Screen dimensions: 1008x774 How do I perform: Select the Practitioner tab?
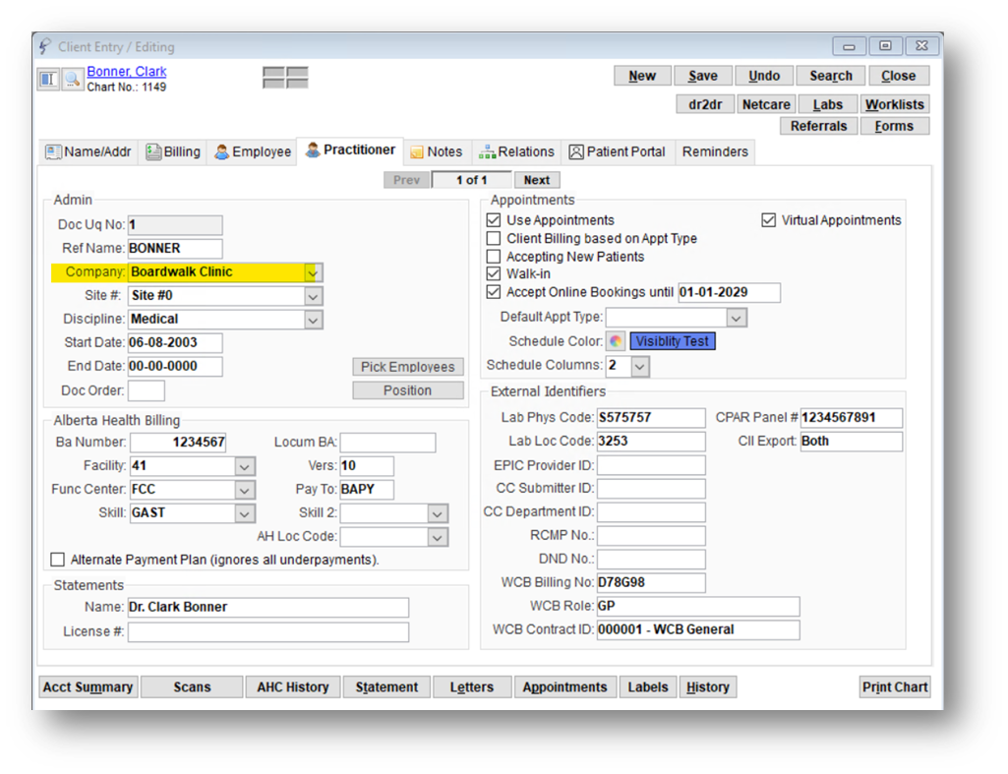[350, 150]
